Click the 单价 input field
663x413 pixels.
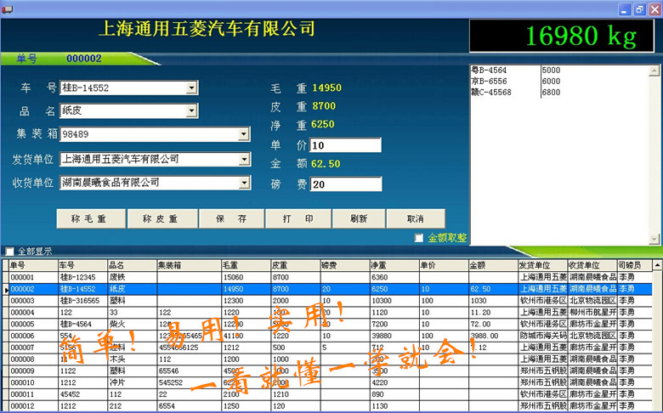point(345,145)
